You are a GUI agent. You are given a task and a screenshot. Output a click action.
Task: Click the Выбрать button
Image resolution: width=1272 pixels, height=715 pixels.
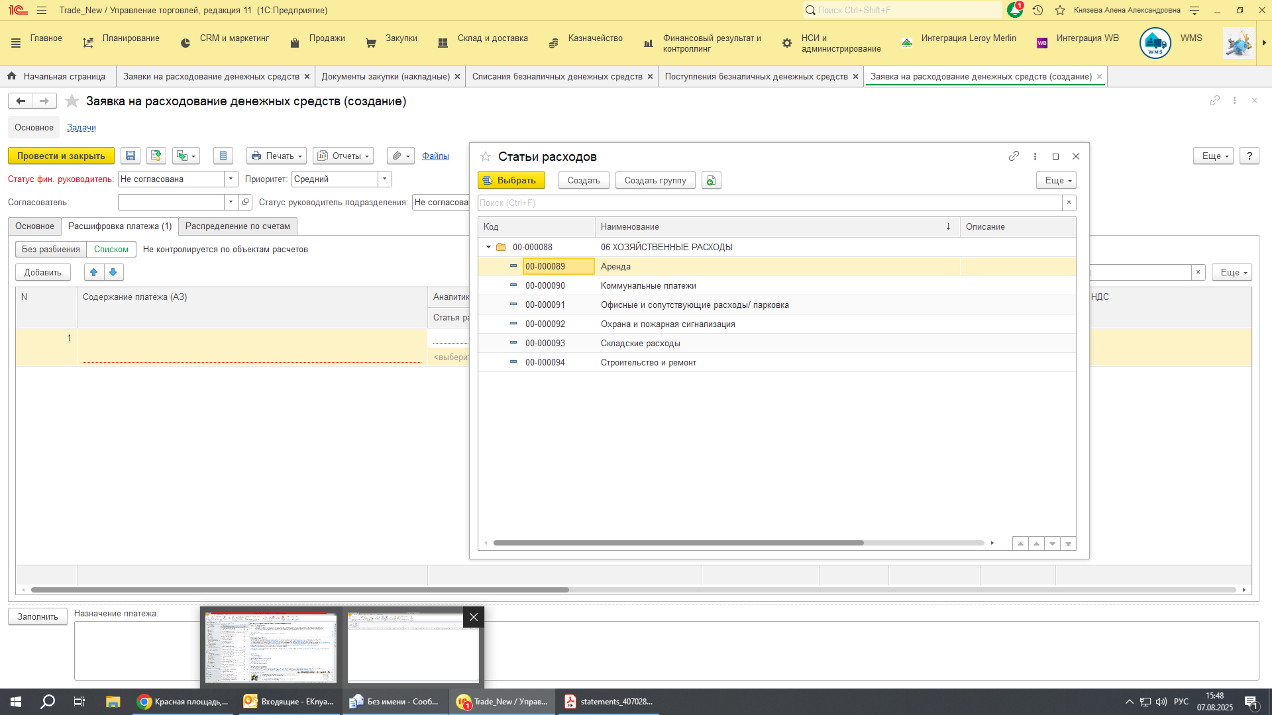click(511, 180)
